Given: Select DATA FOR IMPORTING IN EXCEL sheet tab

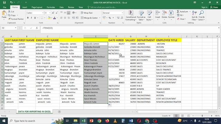Looking at the screenshot, I should click(35, 112).
